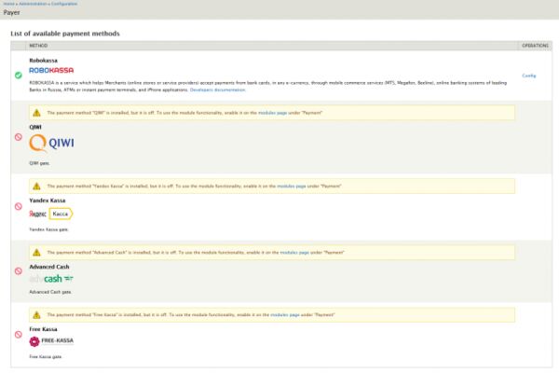Click the warning triangle in the Free Kassa notice
The image size is (559, 373).
[36, 315]
